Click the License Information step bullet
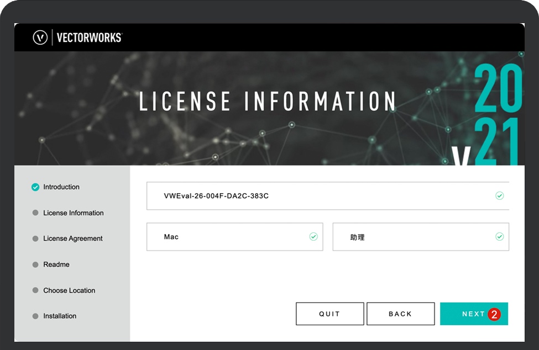The image size is (539, 350). [35, 213]
